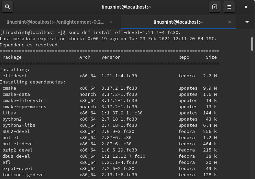Click the python2-libs package entry
This screenshot has width=255, height=179.
click(18, 125)
